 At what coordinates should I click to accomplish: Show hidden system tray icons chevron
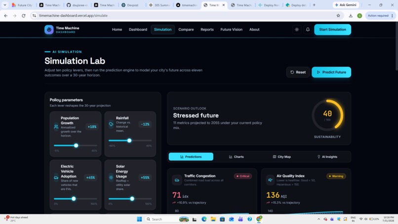click(x=318, y=219)
